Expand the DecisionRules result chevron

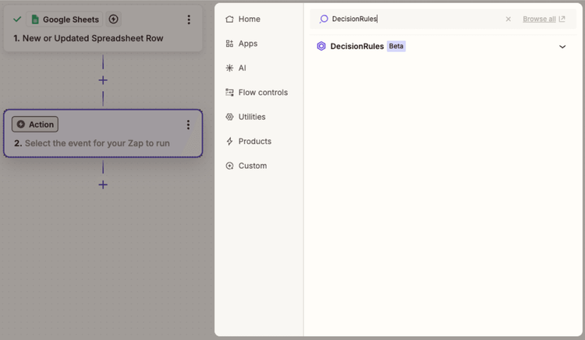[x=562, y=47]
